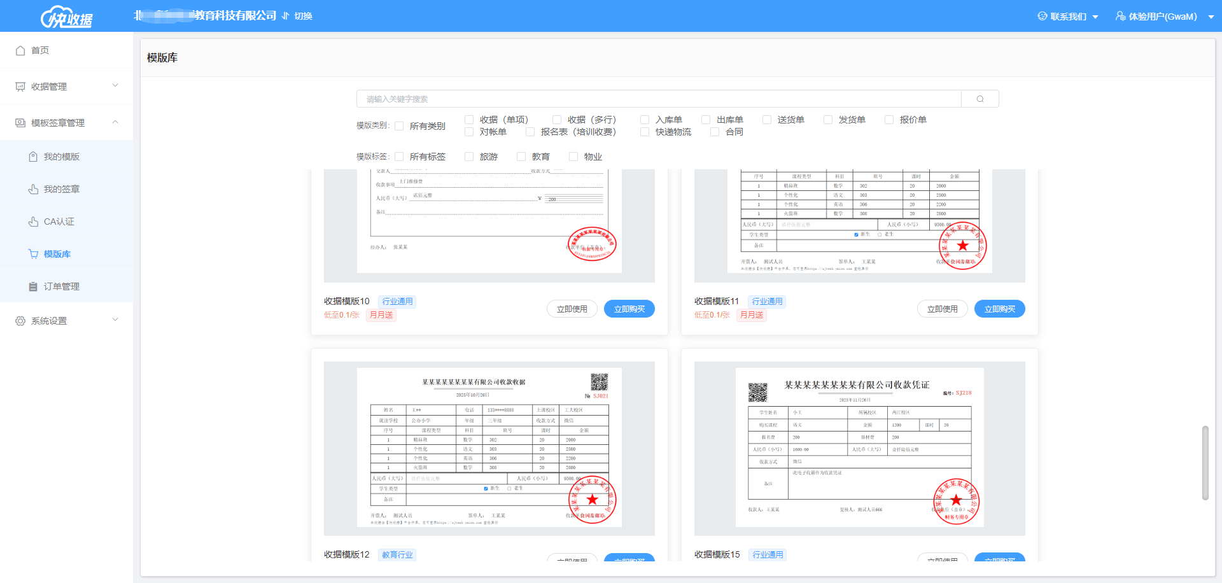The height and width of the screenshot is (583, 1222).
Task: Click the search magnifier icon
Action: [x=980, y=99]
